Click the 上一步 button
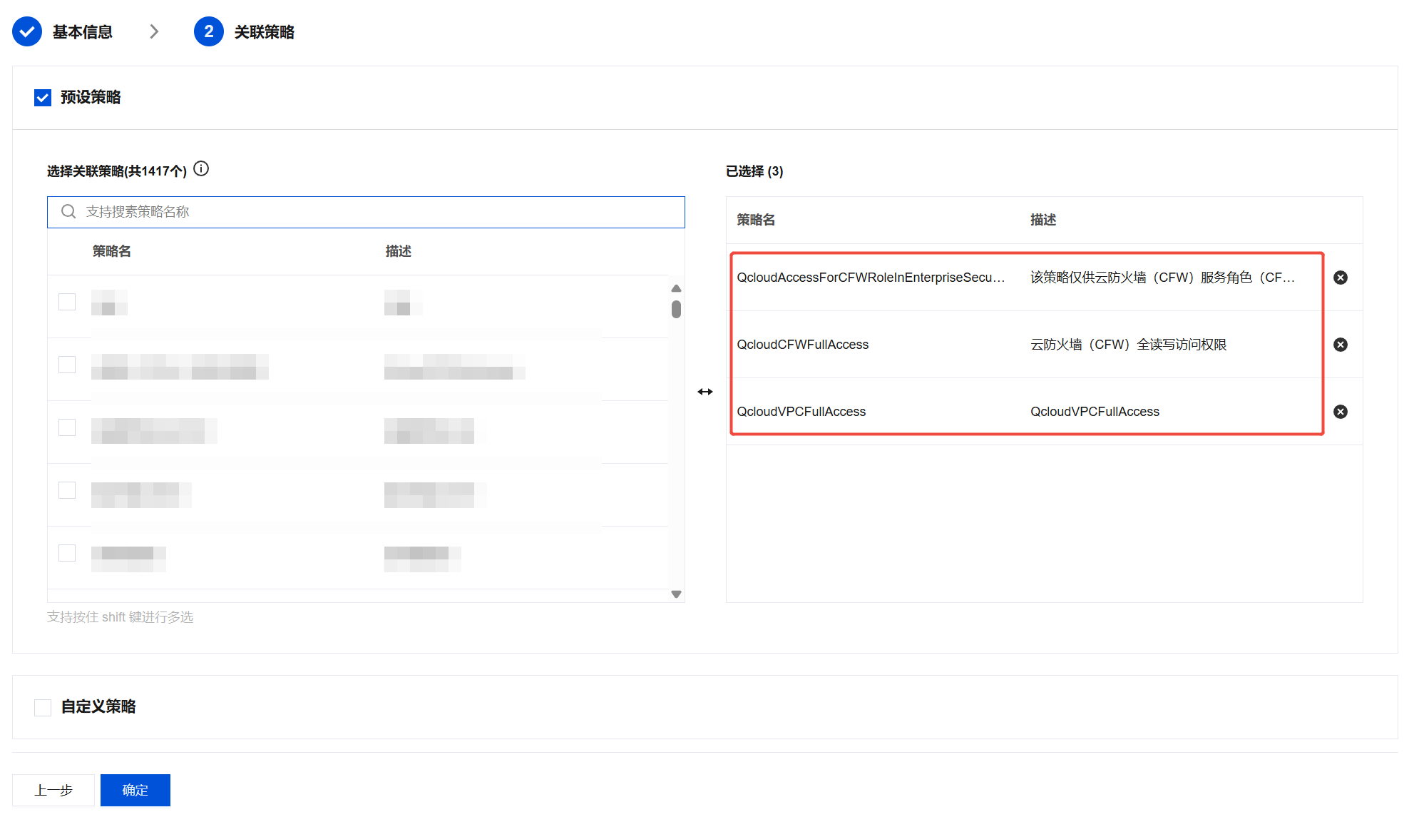 click(53, 790)
